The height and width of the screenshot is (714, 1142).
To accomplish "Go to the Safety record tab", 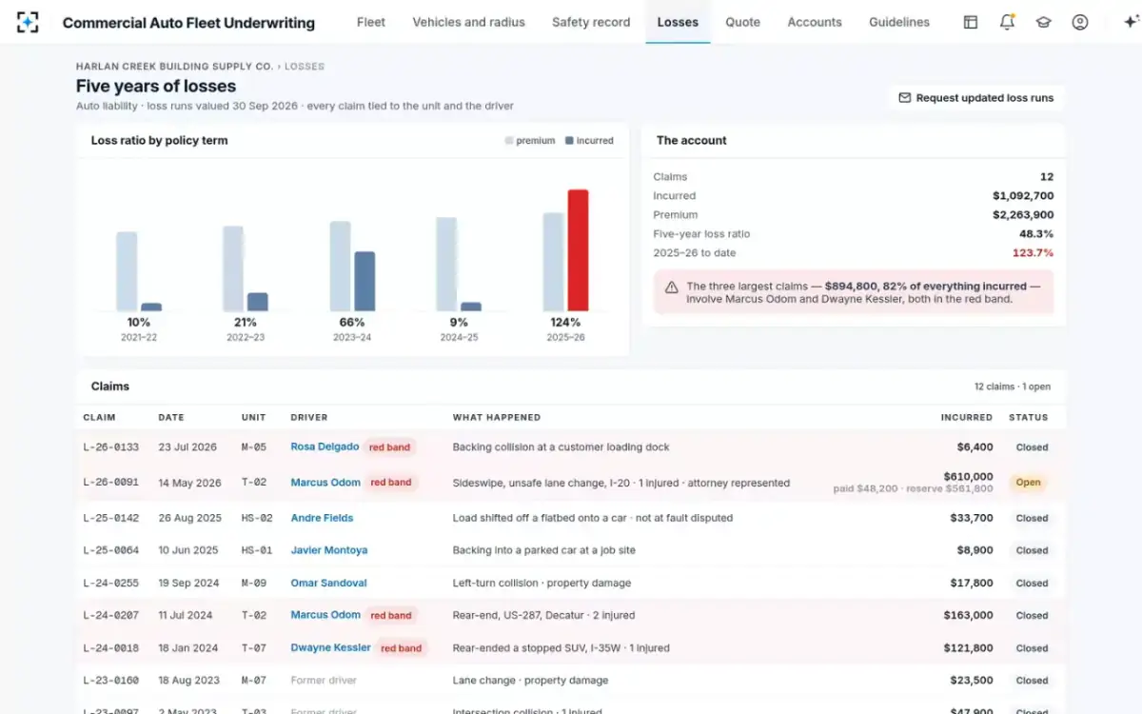I will 591,22.
